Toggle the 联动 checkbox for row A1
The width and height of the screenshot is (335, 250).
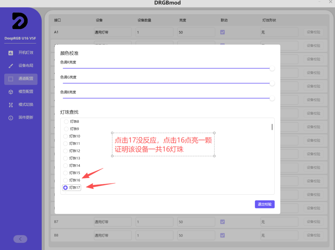[222, 32]
